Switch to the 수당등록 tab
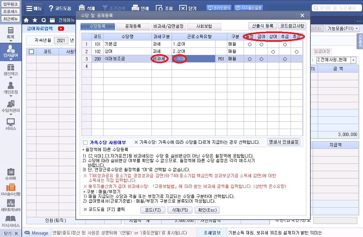Screen dimensions: 363x237 (x=98, y=26)
